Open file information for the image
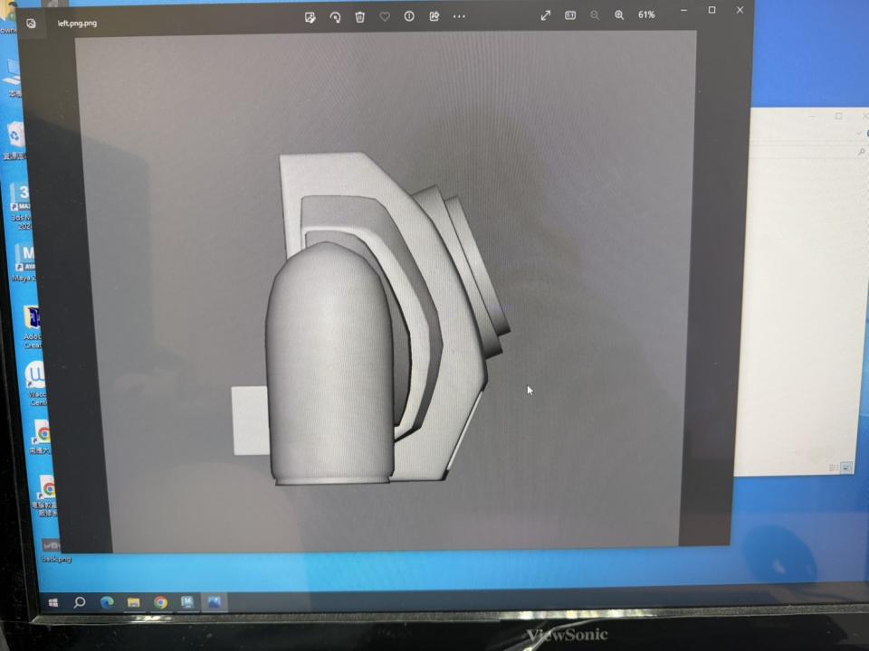 pyautogui.click(x=408, y=16)
